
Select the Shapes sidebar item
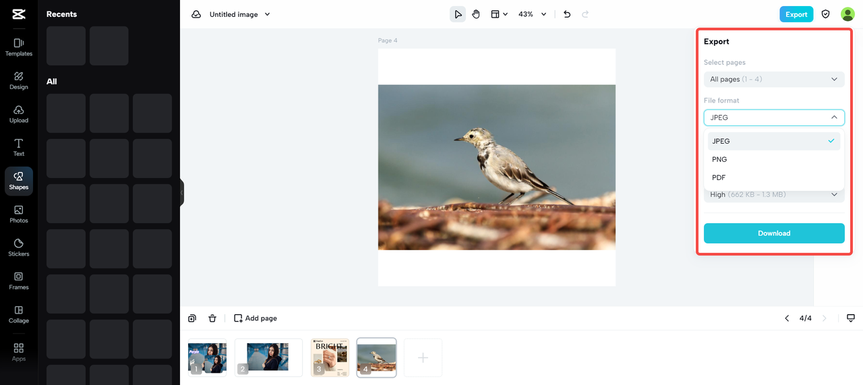point(19,181)
